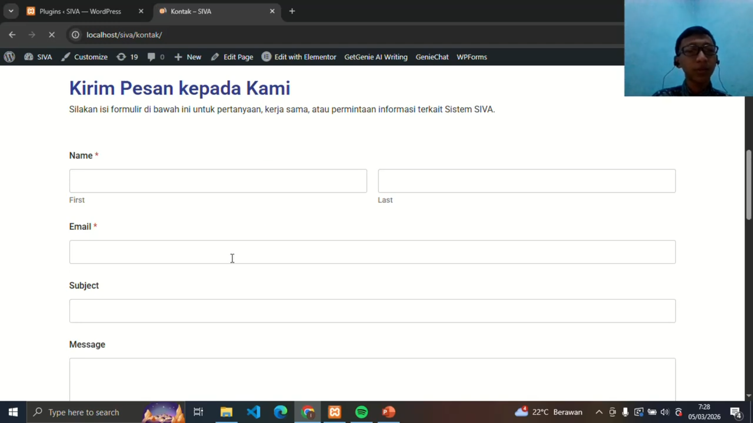Viewport: 753px width, 423px height.
Task: Click the First name input field
Action: 218,181
